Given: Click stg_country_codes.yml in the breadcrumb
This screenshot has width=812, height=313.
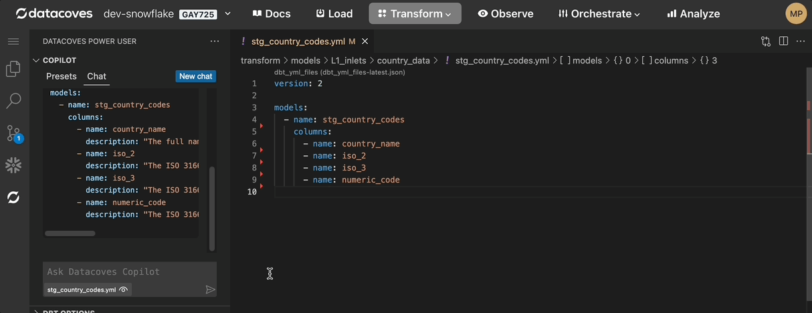Looking at the screenshot, I should coord(502,60).
